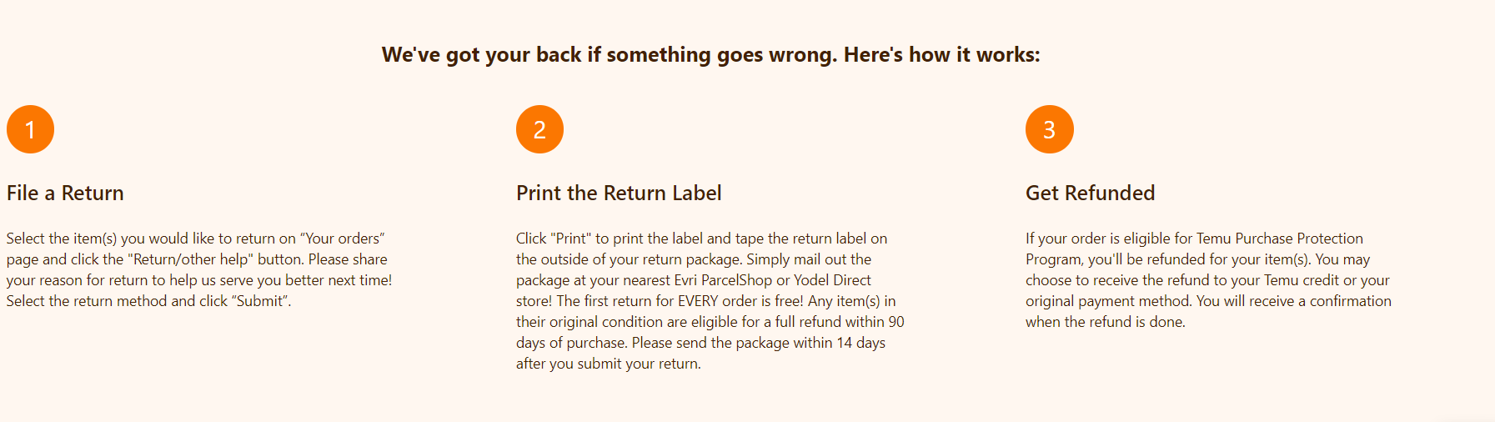This screenshot has width=1495, height=422.
Task: Click the quoted "Print" word in step 2
Action: coord(571,239)
